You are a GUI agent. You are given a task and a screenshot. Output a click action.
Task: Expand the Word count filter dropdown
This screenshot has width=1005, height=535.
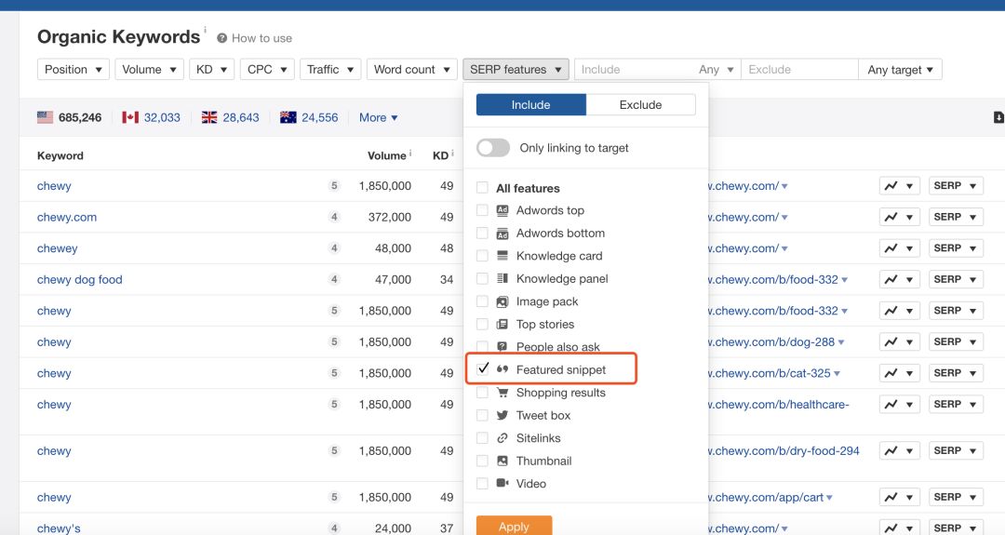411,69
